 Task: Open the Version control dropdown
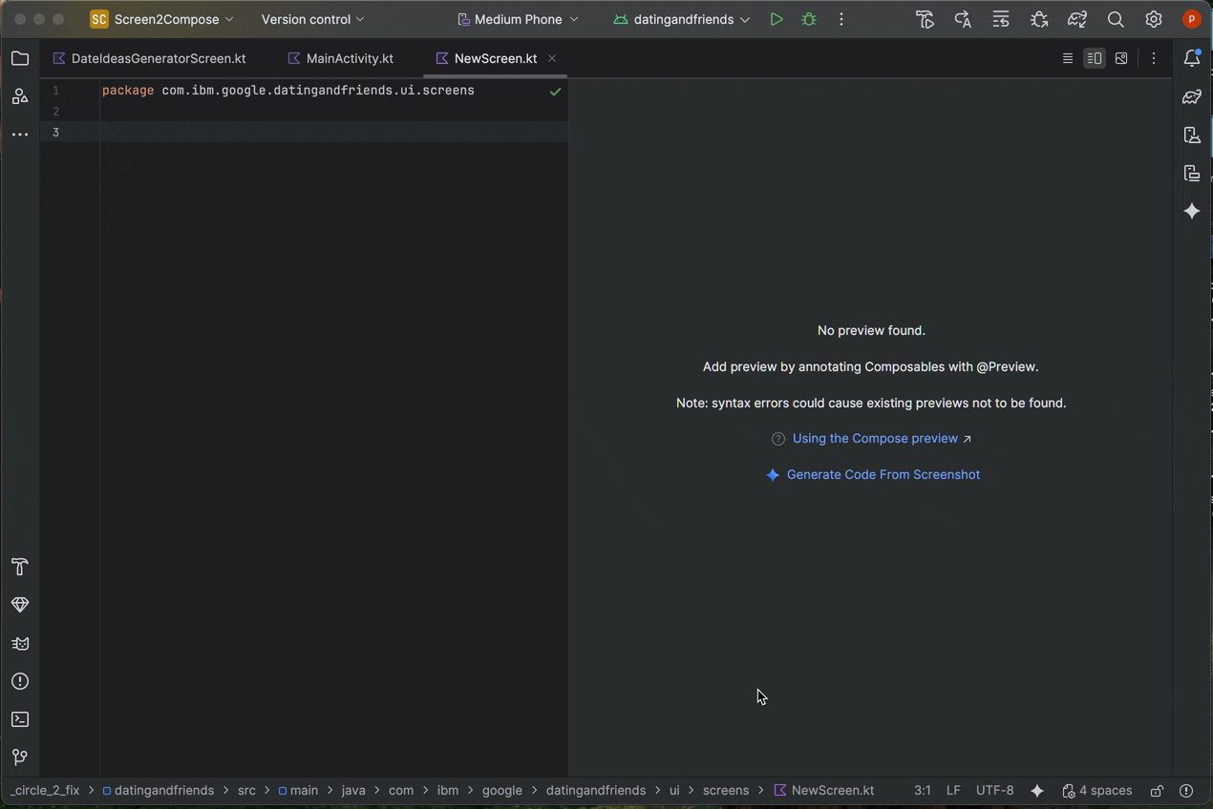pyautogui.click(x=312, y=19)
